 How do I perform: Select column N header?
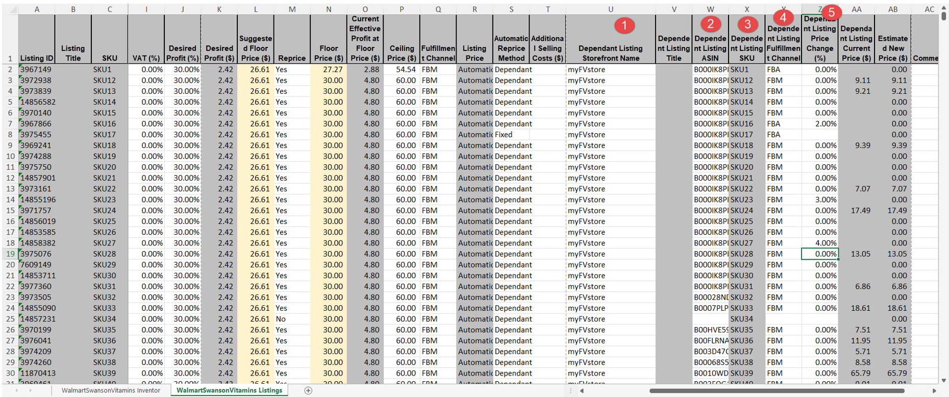click(x=329, y=9)
